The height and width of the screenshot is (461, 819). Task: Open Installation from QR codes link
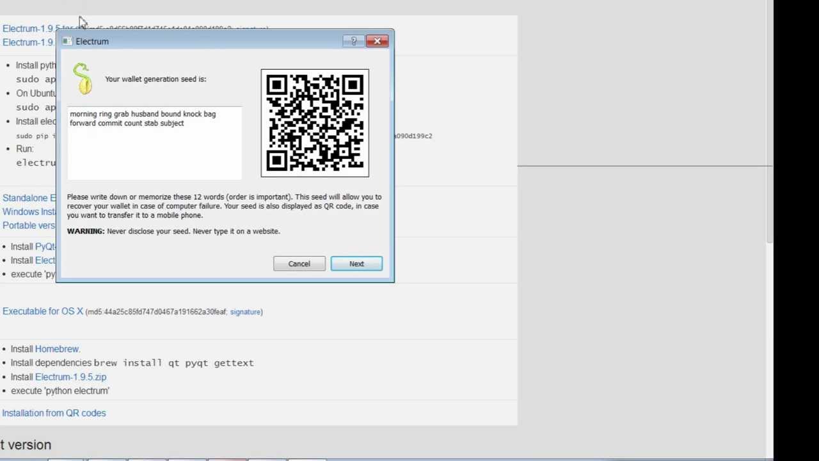click(54, 413)
